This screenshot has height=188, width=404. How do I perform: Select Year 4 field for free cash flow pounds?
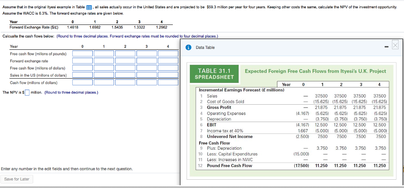[x=168, y=54]
